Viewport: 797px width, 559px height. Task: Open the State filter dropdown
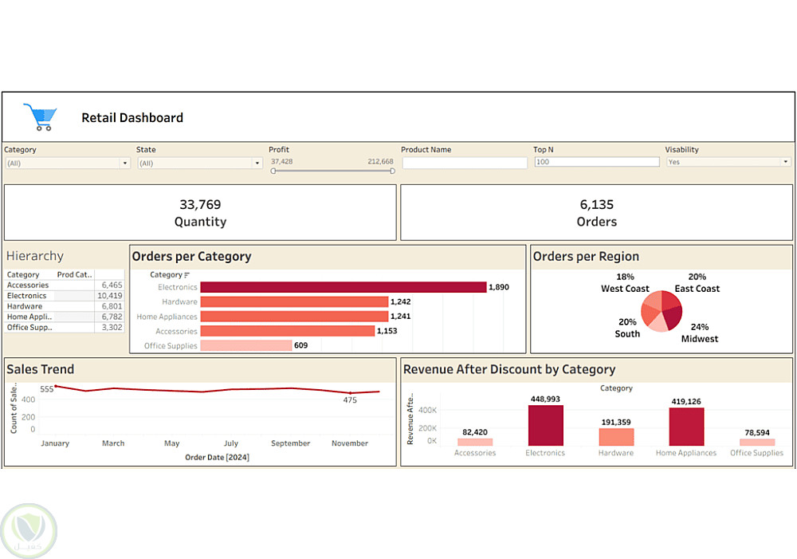tap(200, 163)
